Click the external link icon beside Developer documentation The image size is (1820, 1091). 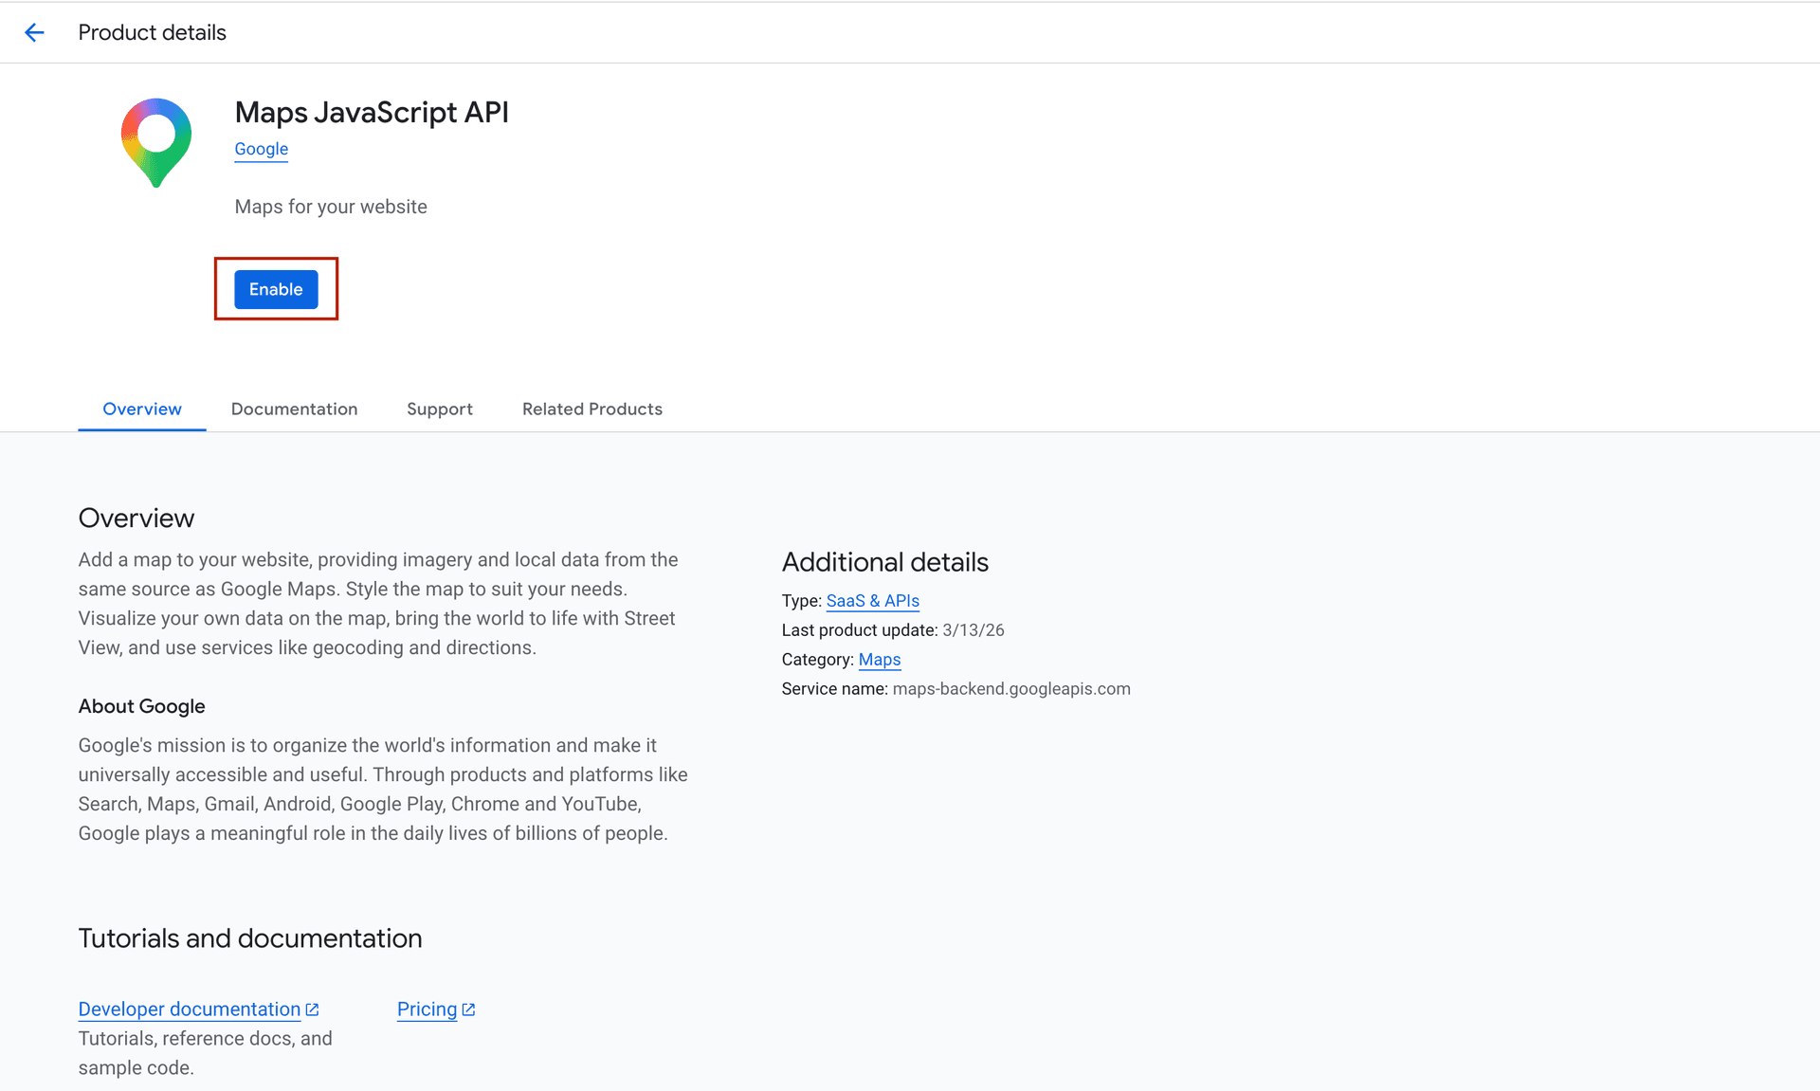pyautogui.click(x=312, y=1009)
